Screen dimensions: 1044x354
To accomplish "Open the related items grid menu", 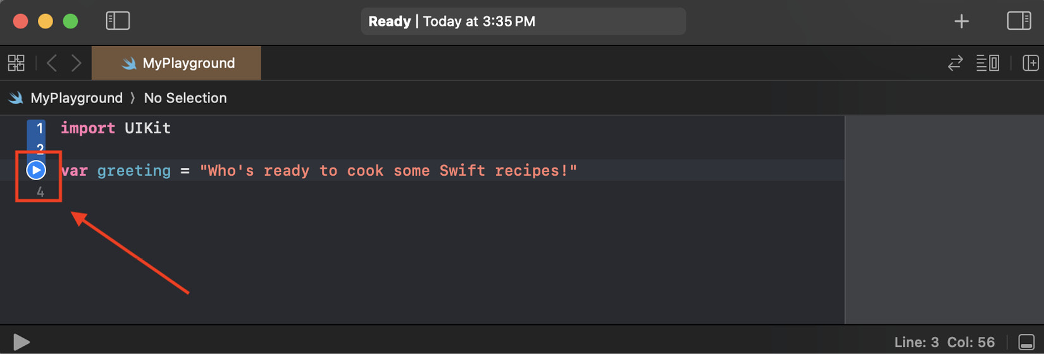I will pyautogui.click(x=16, y=63).
